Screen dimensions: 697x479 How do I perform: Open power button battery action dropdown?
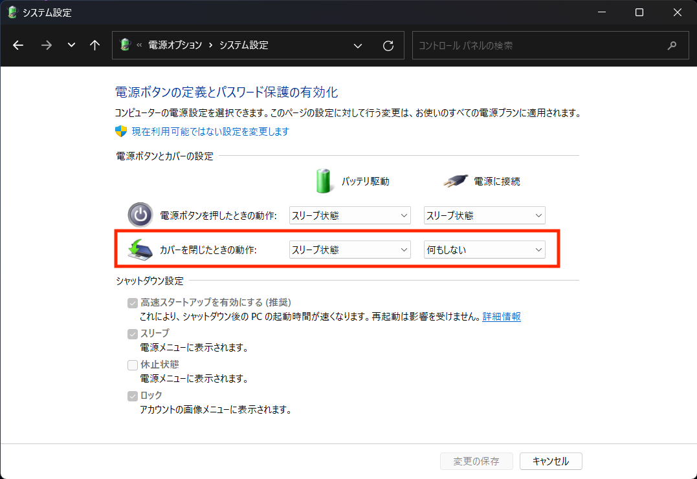tap(349, 215)
